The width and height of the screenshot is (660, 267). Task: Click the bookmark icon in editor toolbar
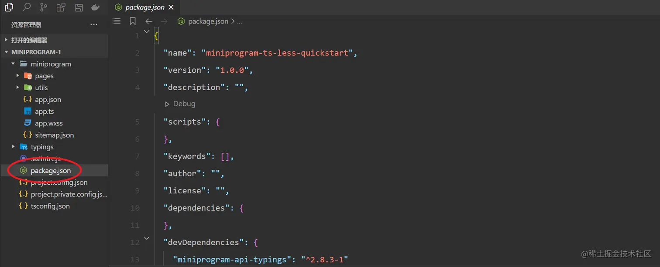tap(133, 21)
